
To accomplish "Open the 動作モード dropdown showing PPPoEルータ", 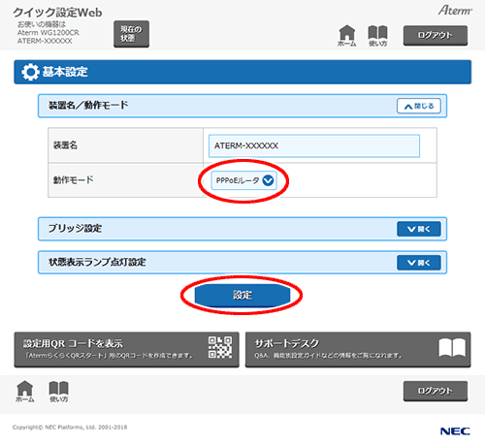I will click(243, 180).
